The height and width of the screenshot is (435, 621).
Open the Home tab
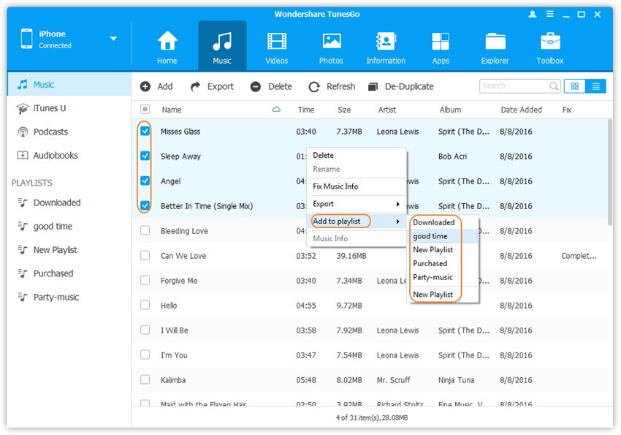pos(167,47)
